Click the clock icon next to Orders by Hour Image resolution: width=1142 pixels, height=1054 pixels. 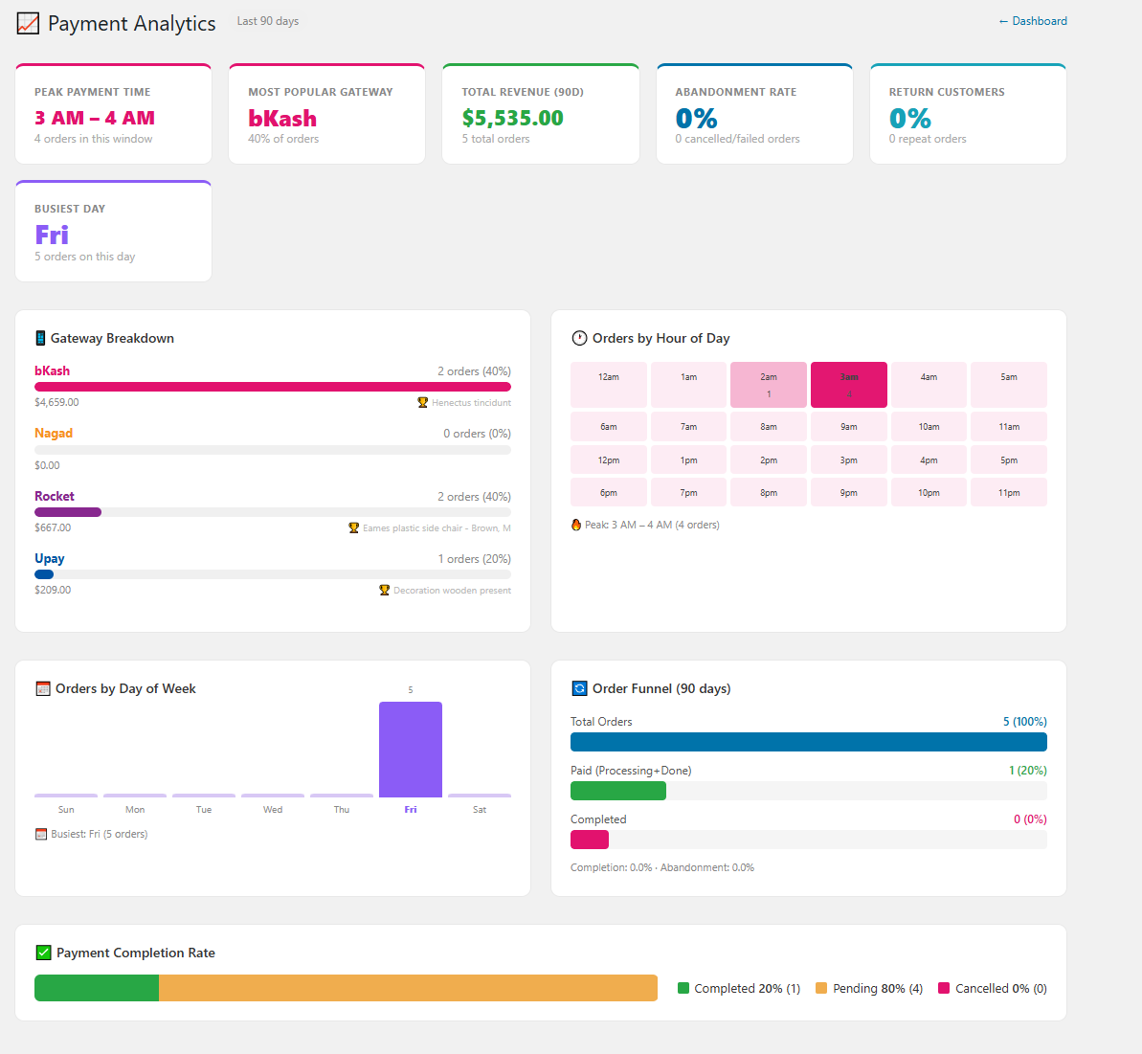pos(579,338)
